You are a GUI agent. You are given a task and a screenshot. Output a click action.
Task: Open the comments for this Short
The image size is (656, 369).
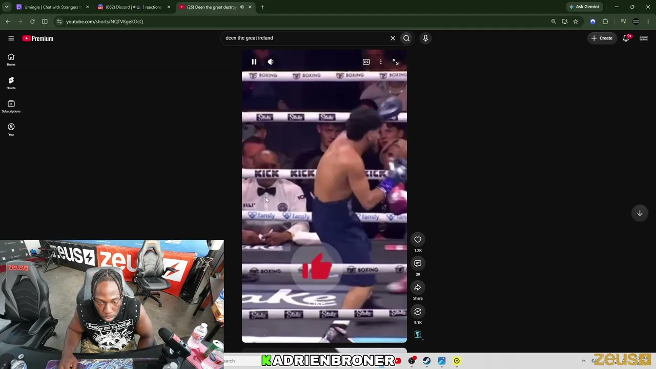(418, 263)
